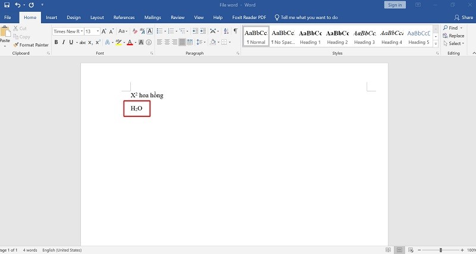This screenshot has height=254, width=476.
Task: Redo the last action
Action: [x=32, y=5]
